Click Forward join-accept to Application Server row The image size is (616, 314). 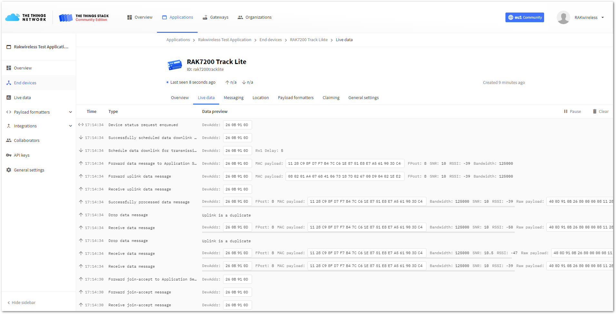point(345,279)
